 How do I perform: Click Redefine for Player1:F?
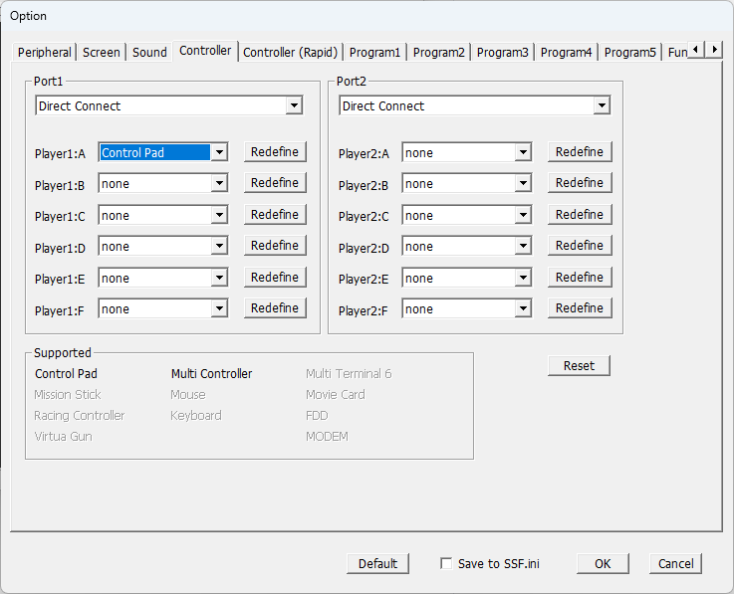(275, 308)
